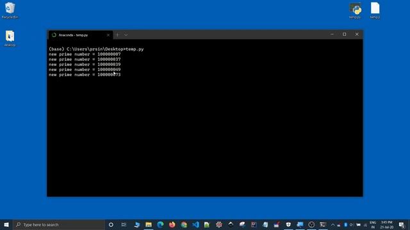Click the output line ending 100000007
This screenshot has height=230, width=410.
(x=85, y=54)
